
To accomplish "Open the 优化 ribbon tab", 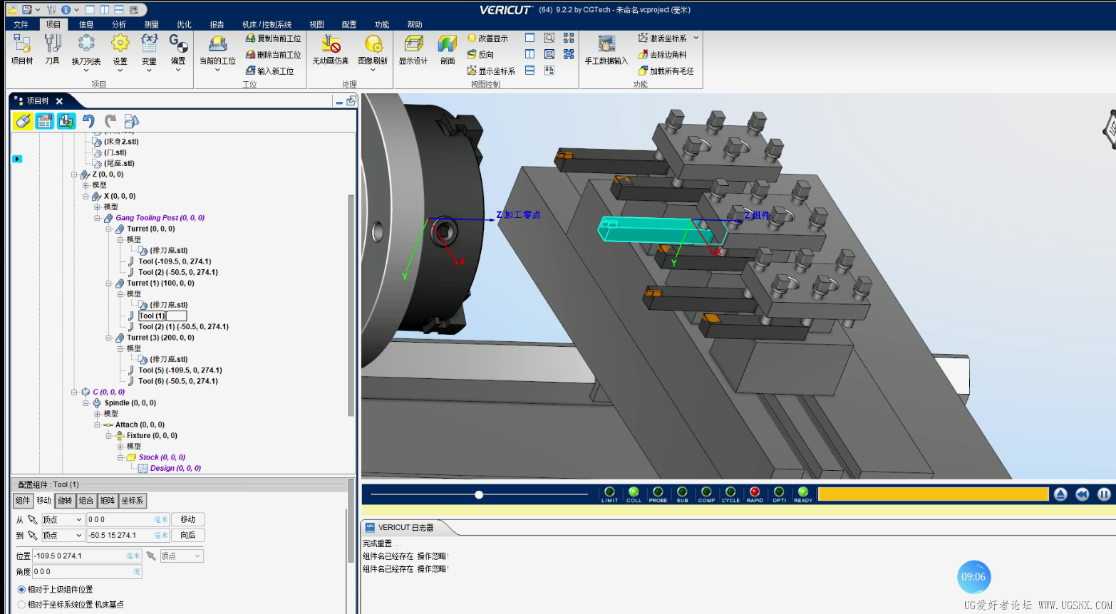I will [x=184, y=24].
